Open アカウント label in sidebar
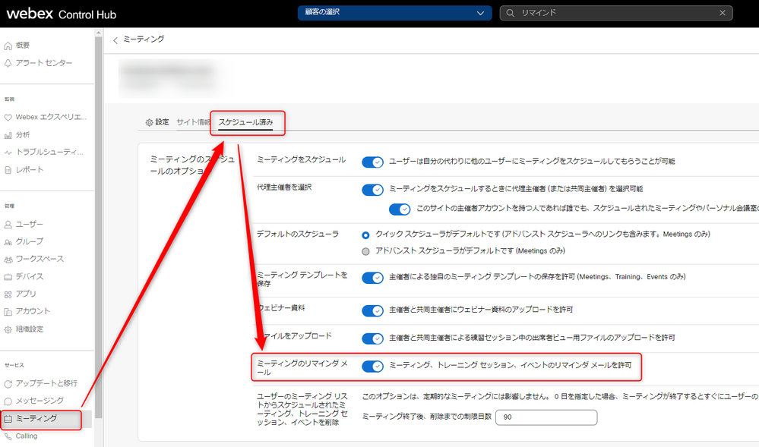 tap(33, 311)
